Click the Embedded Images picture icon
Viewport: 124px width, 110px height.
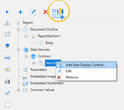click(26, 77)
